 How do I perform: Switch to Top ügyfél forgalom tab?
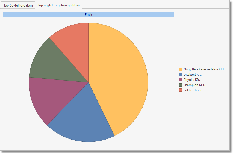click(18, 5)
